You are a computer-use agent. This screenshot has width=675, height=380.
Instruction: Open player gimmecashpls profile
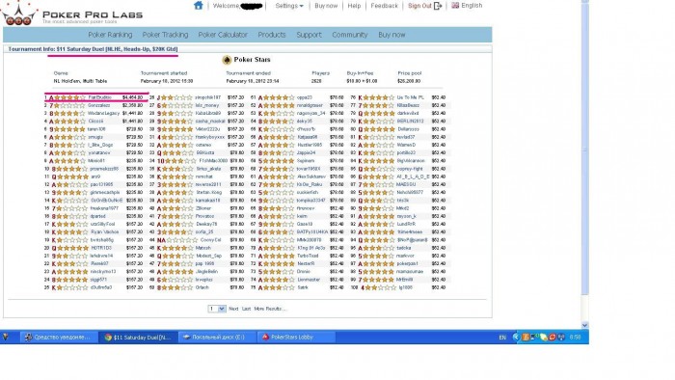[x=105, y=192]
